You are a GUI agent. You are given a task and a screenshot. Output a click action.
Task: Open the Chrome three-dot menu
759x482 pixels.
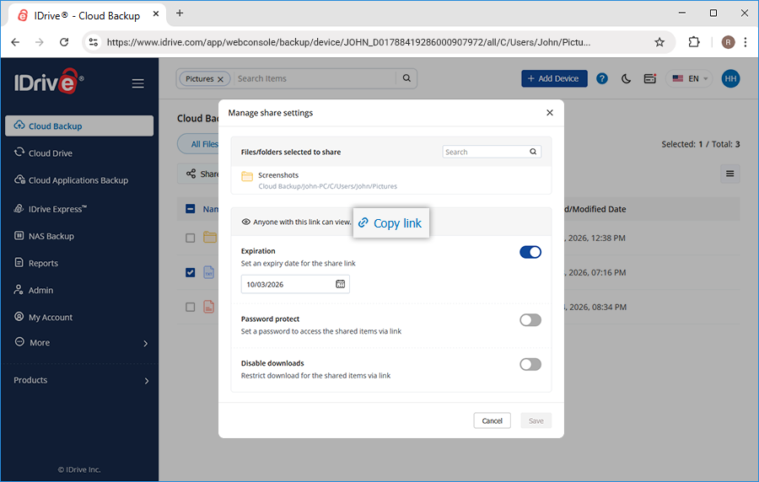click(746, 42)
